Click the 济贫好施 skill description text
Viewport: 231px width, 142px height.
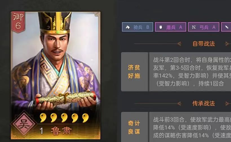[x=190, y=72]
